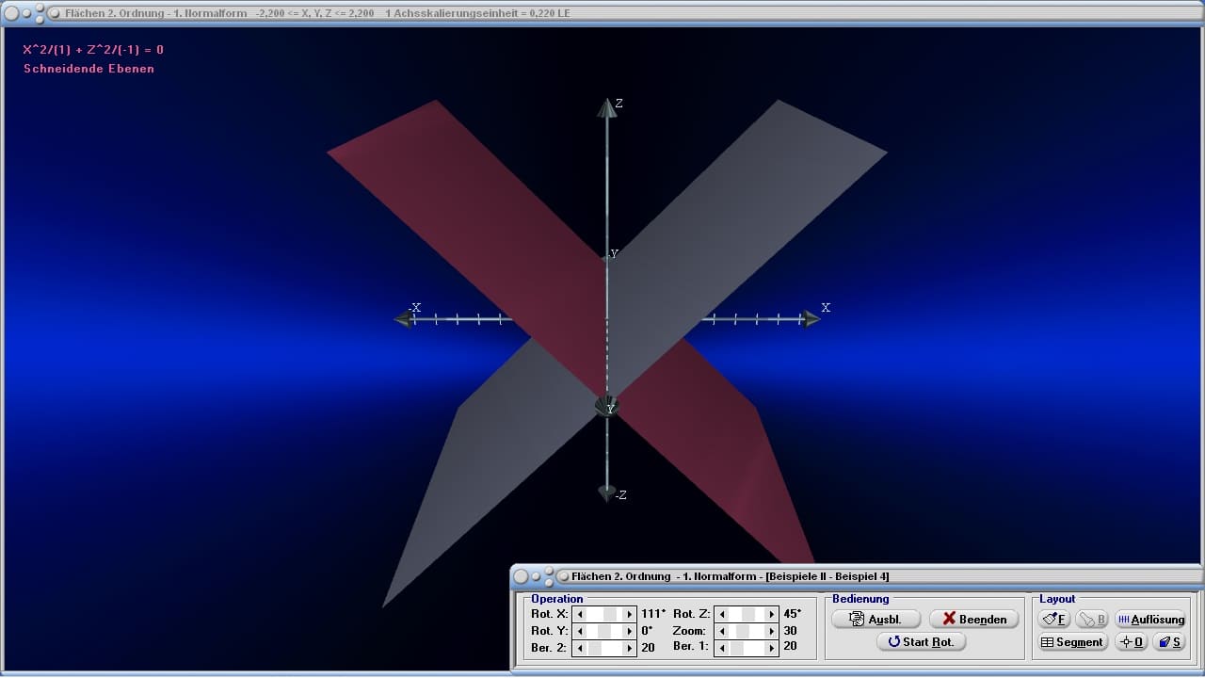The image size is (1205, 678).
Task: Click the -X axis label on left
Action: (414, 308)
